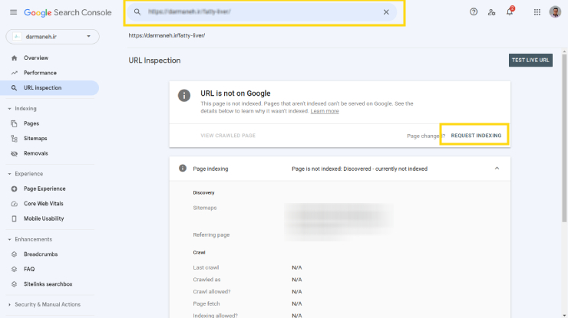This screenshot has height=318, width=568.
Task: Click the 'Discovered - currently not indexed' status text
Action: (385, 169)
